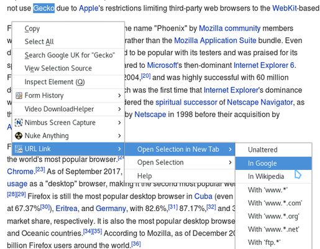320x249 pixels.
Task: Open citation [32] reference
Action: 211,207
